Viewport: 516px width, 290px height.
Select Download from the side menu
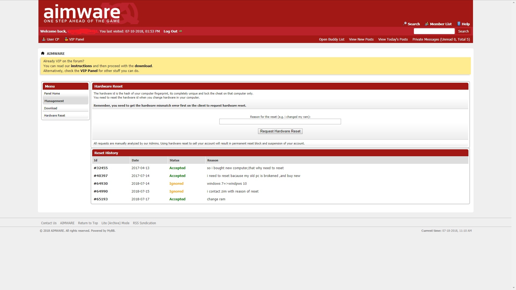click(51, 108)
